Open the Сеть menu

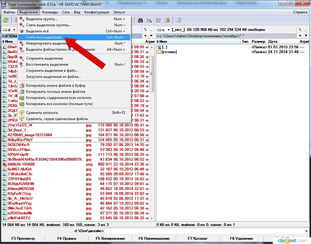point(66,12)
